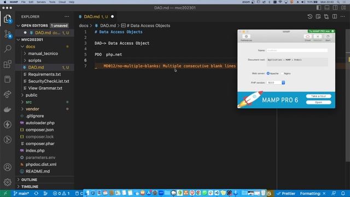Open the Explorer more actions ellipsis
Viewport: 350px width, 197px height.
point(67,16)
